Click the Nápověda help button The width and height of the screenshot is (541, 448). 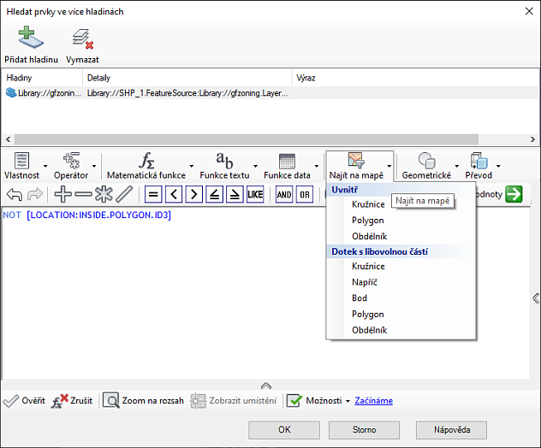452,430
